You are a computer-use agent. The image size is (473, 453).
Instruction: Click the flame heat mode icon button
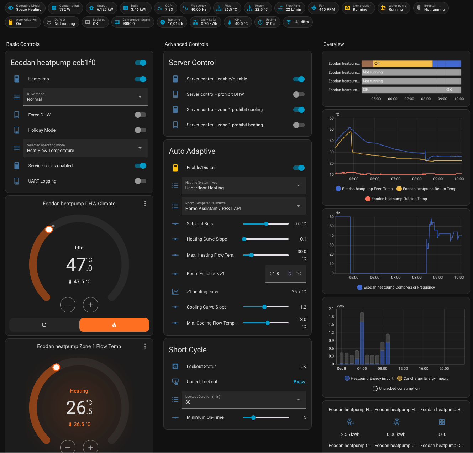pyautogui.click(x=114, y=325)
